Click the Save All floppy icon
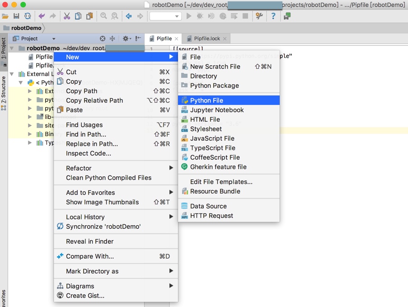Viewport: 408px width, 307px height. [16, 16]
